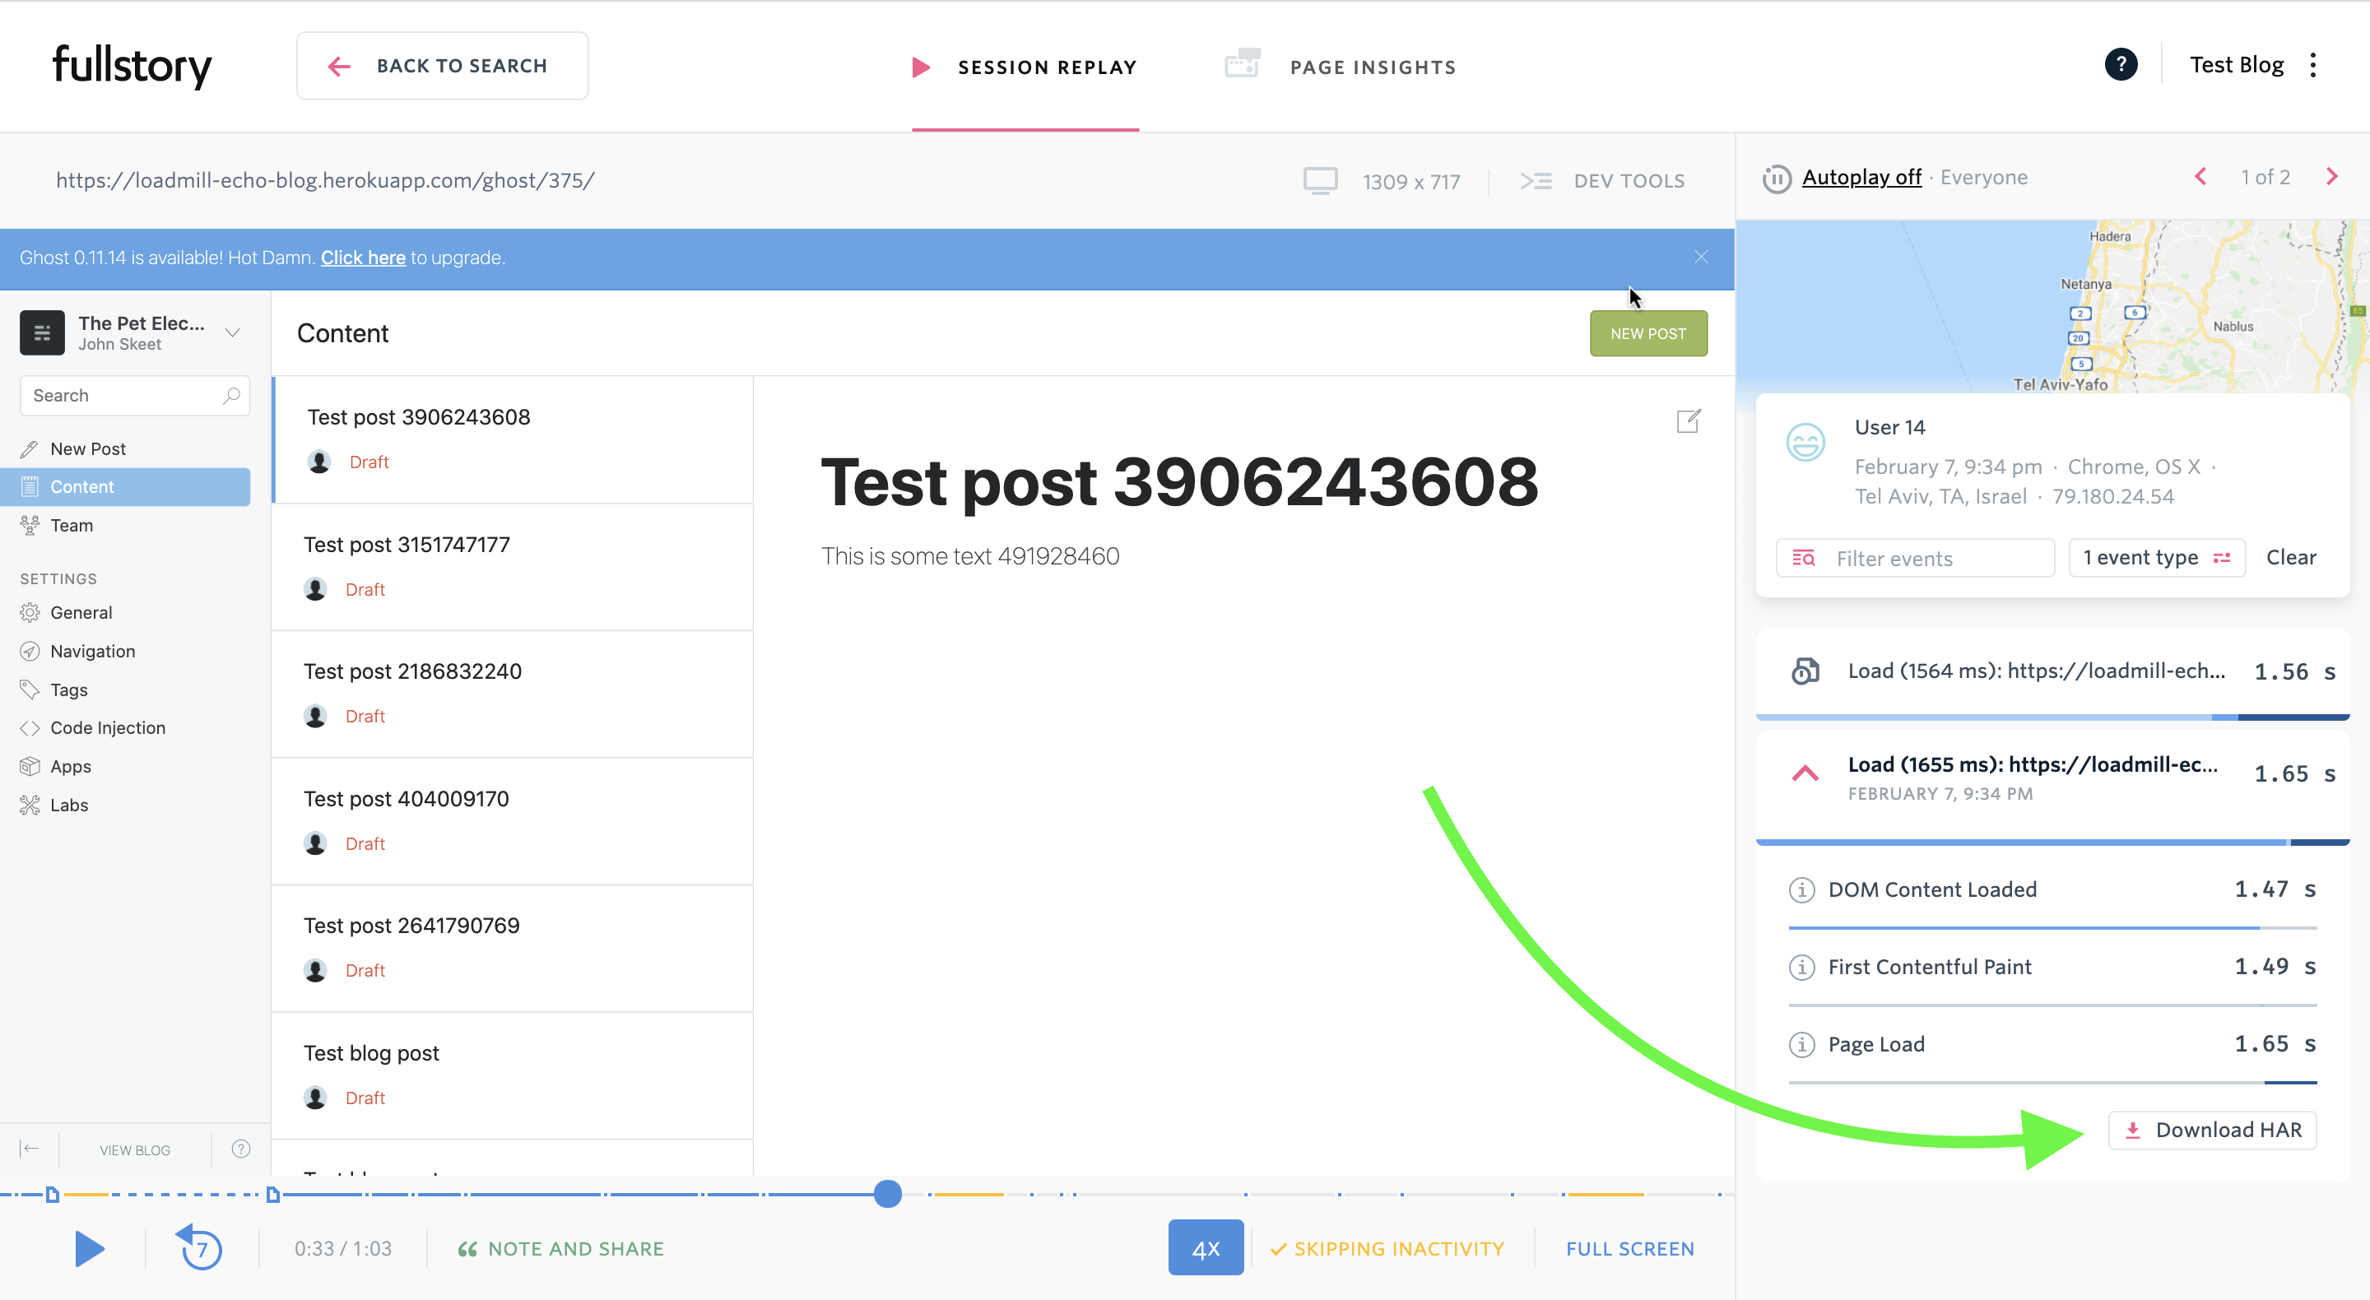Open General settings
2370x1300 pixels.
81,613
